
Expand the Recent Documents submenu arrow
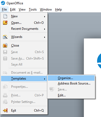pos(45,29)
